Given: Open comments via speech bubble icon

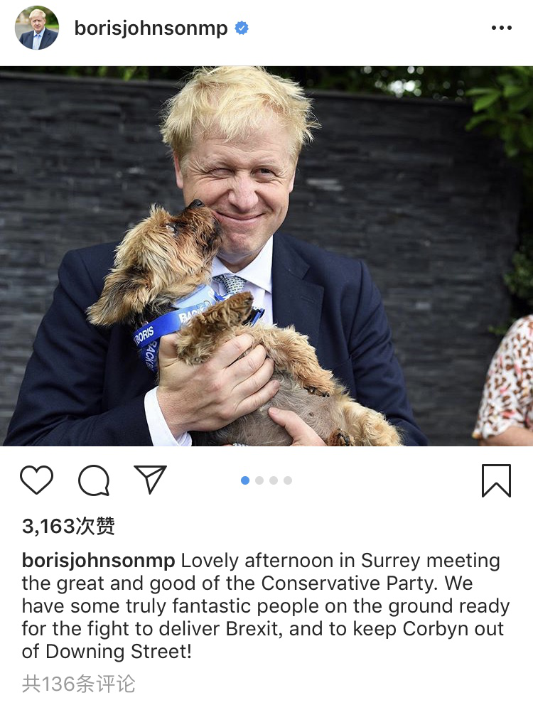Looking at the screenshot, I should coord(94,480).
